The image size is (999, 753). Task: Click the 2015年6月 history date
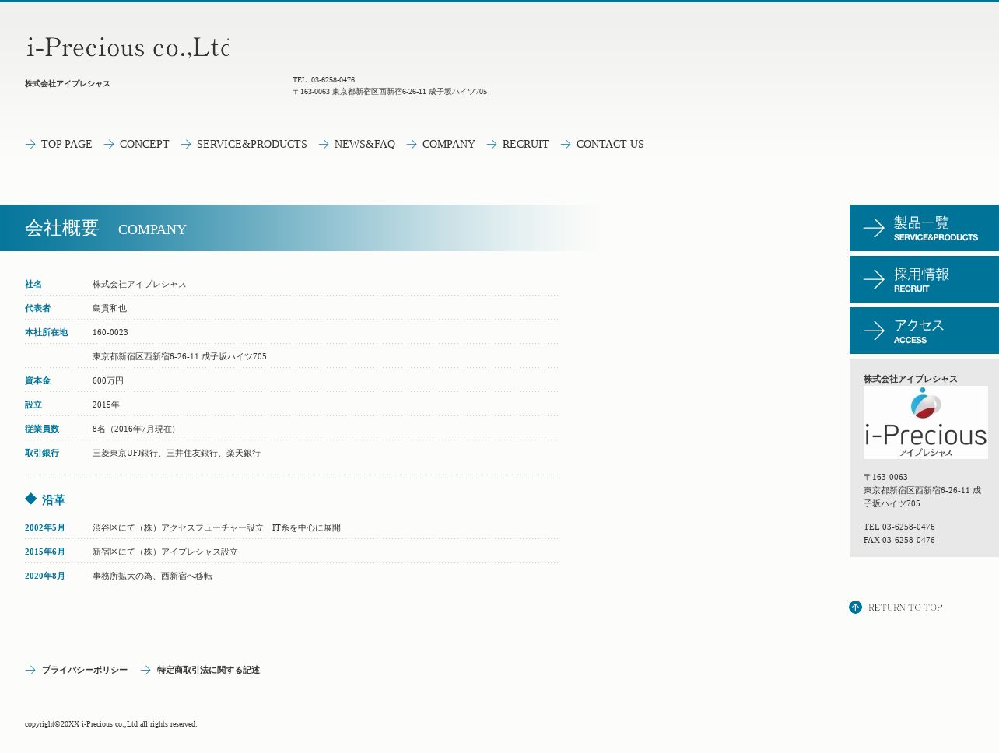tap(45, 552)
